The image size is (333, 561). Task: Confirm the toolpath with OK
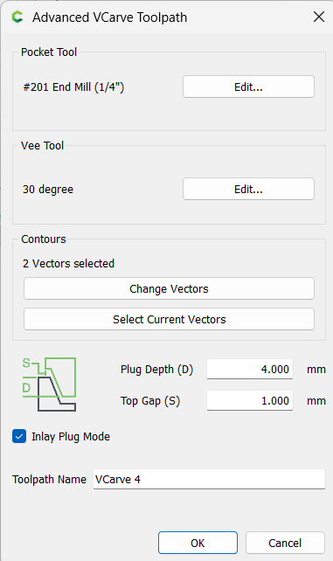tap(198, 543)
